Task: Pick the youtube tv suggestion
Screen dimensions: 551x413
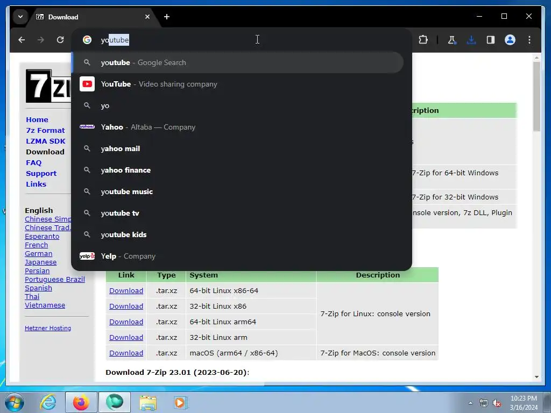Action: coord(237,213)
